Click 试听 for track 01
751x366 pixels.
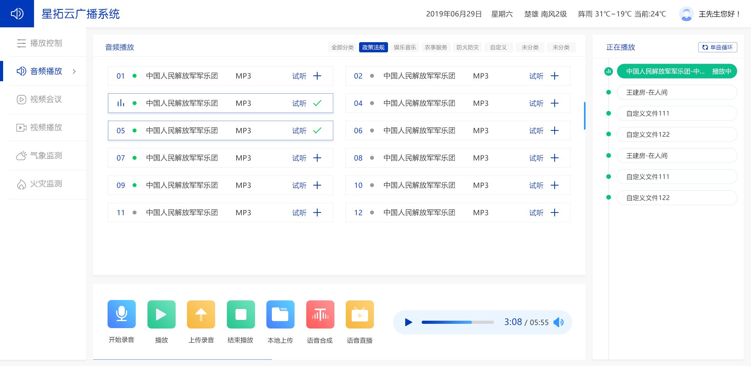(x=299, y=76)
